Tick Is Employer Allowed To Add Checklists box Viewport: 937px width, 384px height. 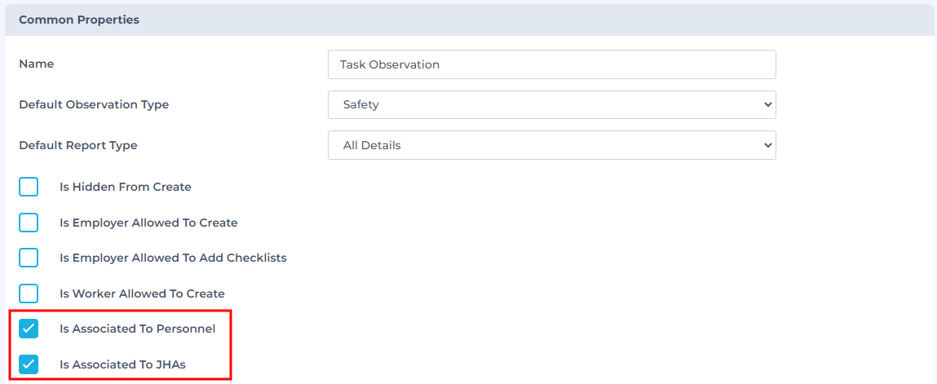(29, 258)
